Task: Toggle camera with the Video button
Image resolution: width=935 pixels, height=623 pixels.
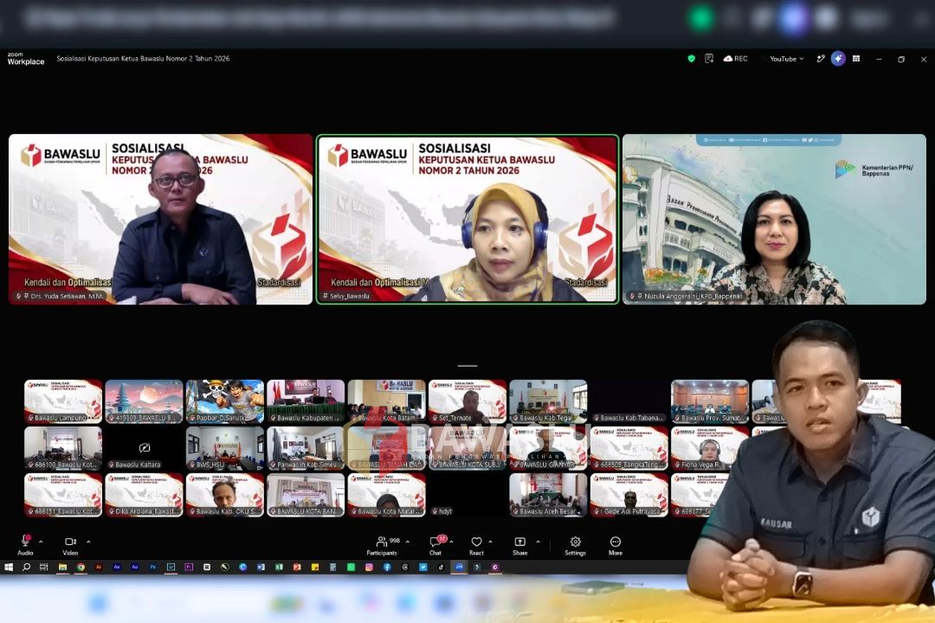Action: [70, 545]
